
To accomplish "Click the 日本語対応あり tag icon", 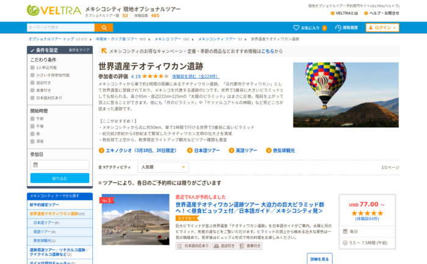I will click(180, 246).
